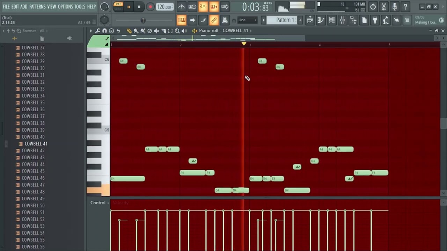Open the plugin picker plug icon
447x251 pixels.
coord(375,20)
